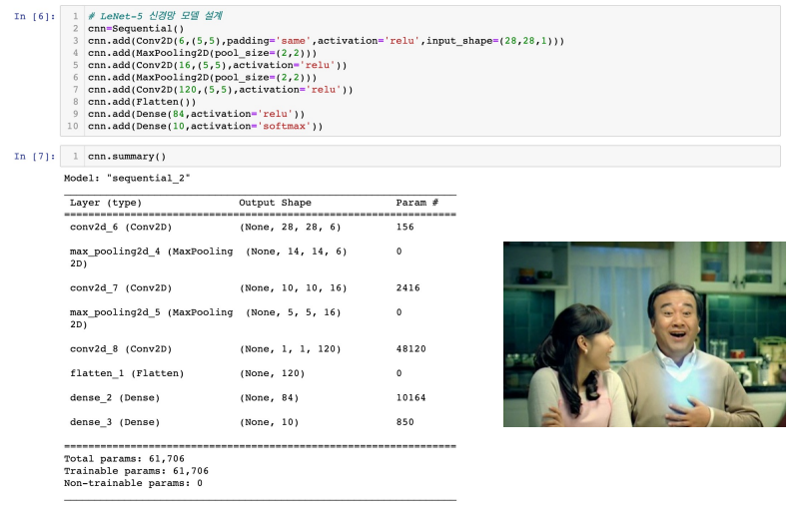Click the photo of the surprised man
Screen dimensions: 806x506
click(644, 334)
